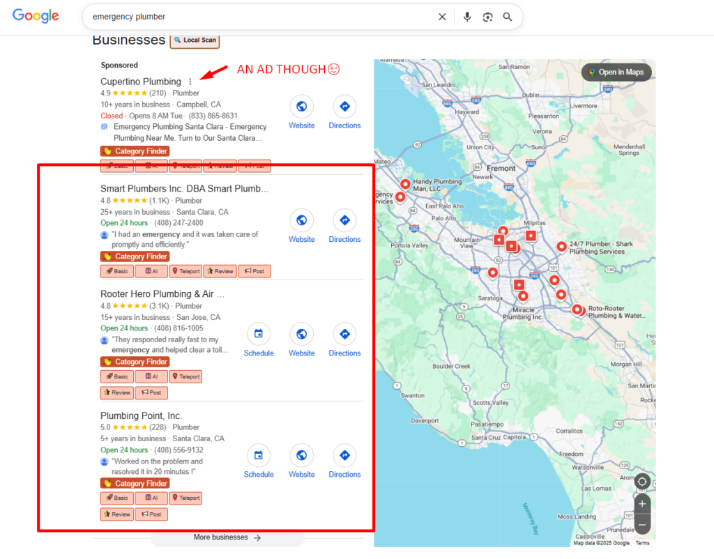Zoom in on the map with plus icon

[641, 503]
